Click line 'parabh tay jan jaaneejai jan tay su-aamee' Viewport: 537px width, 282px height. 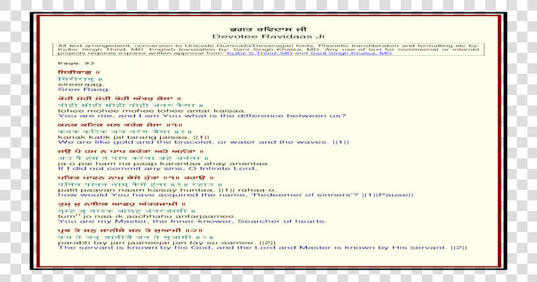point(157,242)
